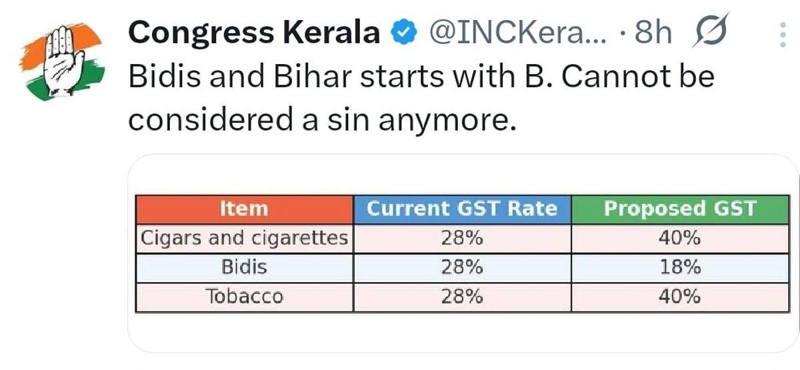
Task: Click the 40% proposed rate for cigars
Action: point(679,238)
